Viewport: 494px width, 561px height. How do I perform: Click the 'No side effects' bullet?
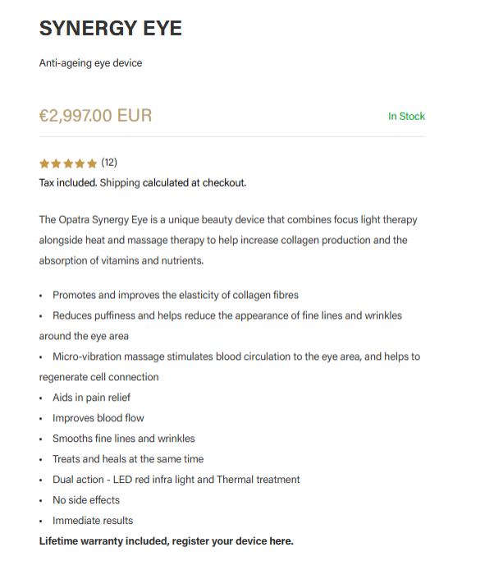(x=86, y=500)
